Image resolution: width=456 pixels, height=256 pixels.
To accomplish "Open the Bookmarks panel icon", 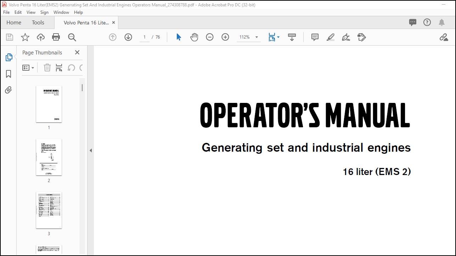I will point(9,74).
